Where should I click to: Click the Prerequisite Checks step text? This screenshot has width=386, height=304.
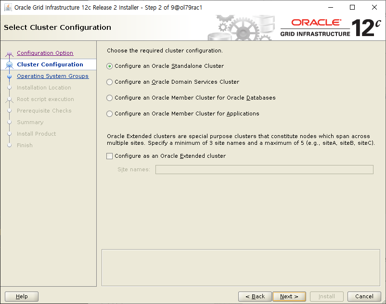44,111
